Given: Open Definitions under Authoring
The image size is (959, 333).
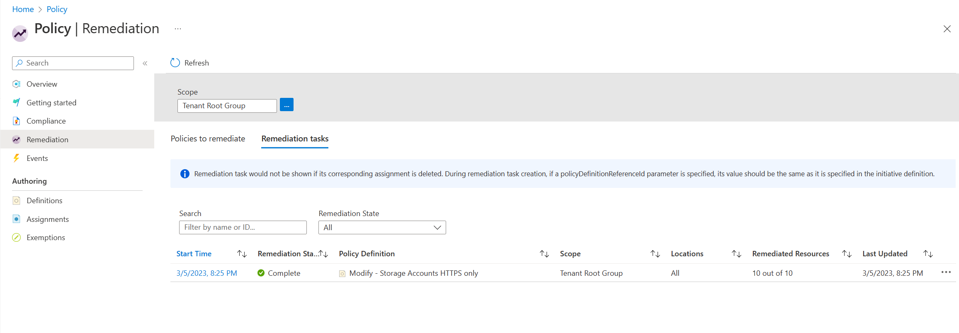Looking at the screenshot, I should pos(44,201).
